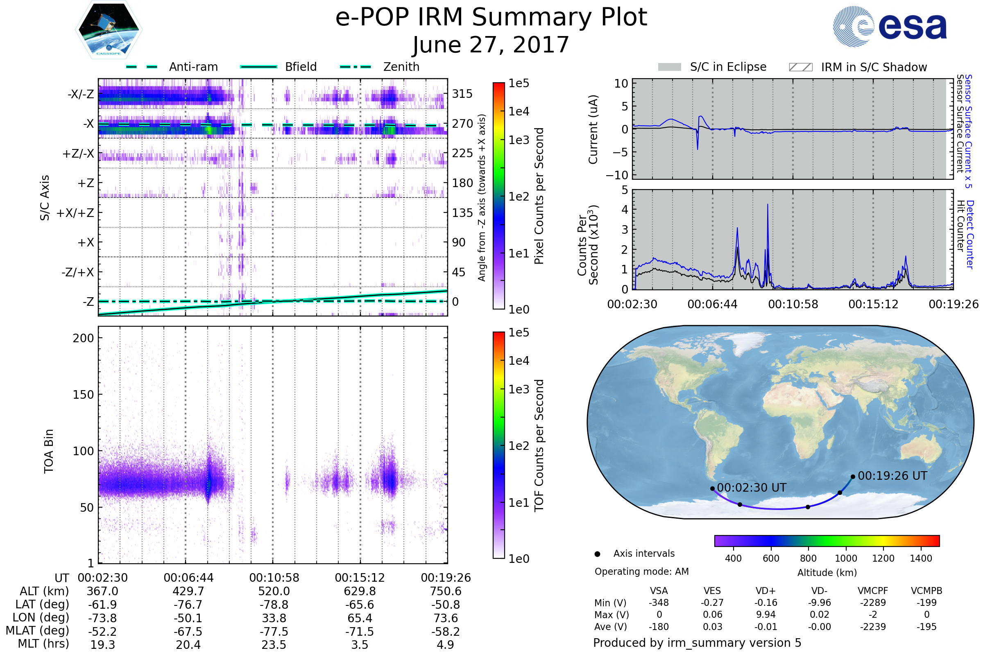
Task: Click the CASSIOPE mission hexagon logo
Action: (109, 30)
